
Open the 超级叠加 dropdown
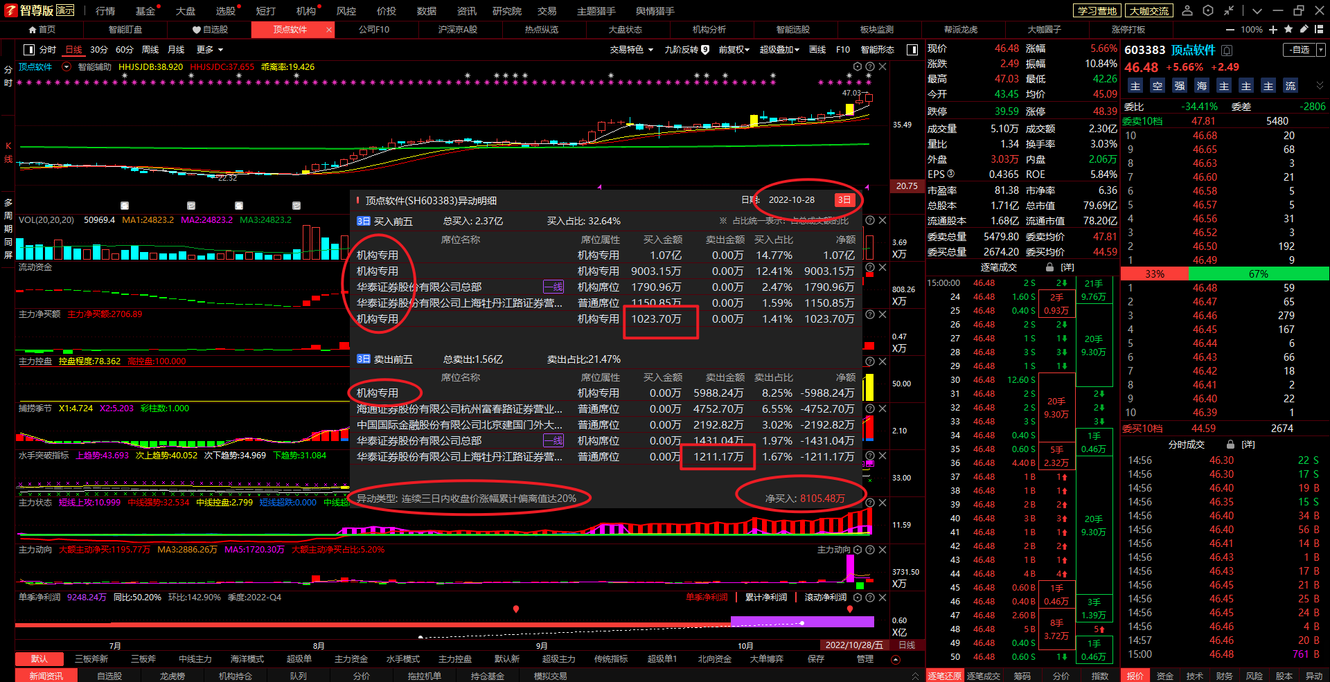point(779,50)
